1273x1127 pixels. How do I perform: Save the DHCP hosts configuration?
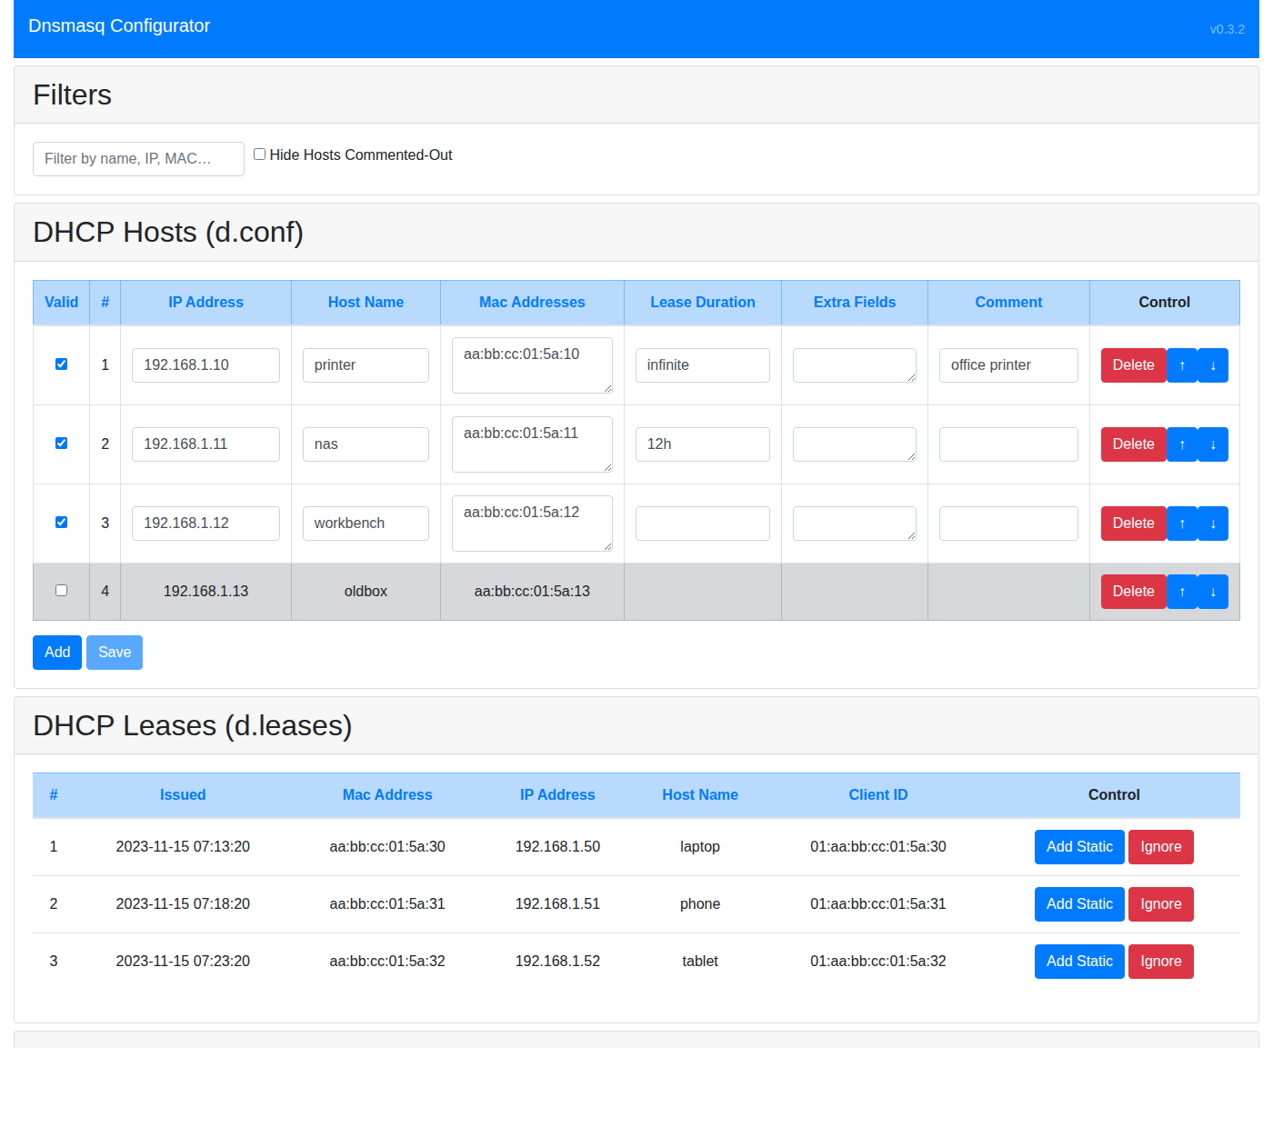[115, 653]
